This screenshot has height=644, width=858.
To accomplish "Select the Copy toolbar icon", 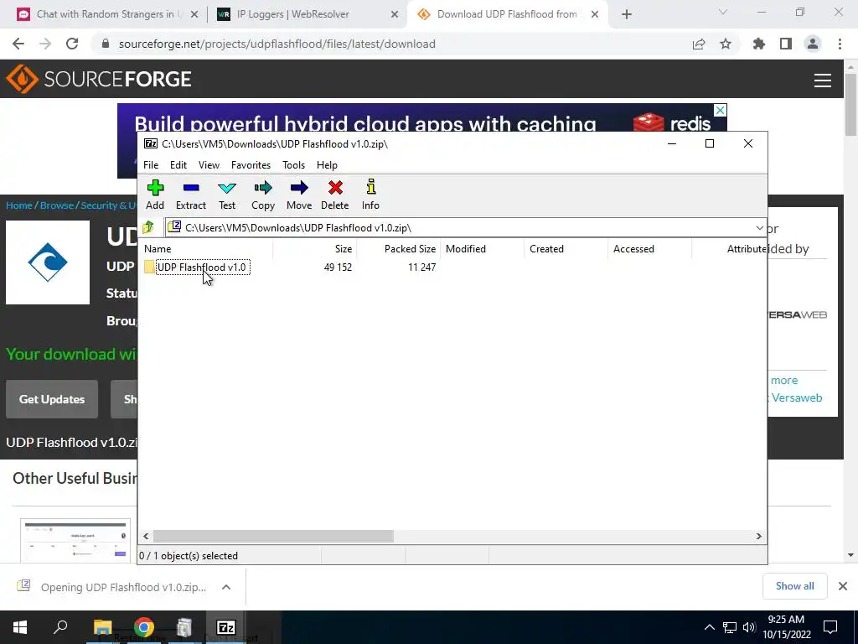I will coord(263,195).
